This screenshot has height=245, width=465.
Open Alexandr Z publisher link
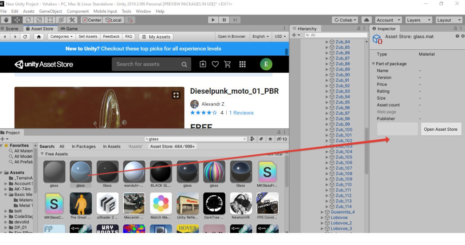[x=213, y=104]
